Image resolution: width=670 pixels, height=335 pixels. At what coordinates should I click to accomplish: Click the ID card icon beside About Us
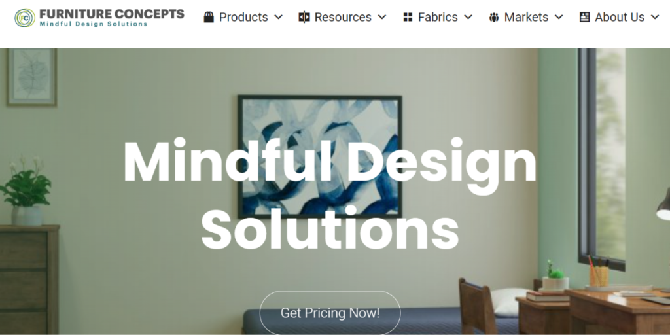[584, 17]
